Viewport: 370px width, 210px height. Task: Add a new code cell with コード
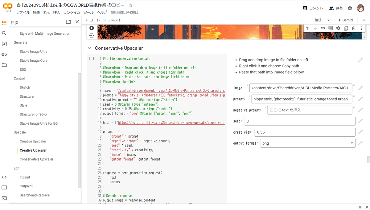(x=93, y=20)
